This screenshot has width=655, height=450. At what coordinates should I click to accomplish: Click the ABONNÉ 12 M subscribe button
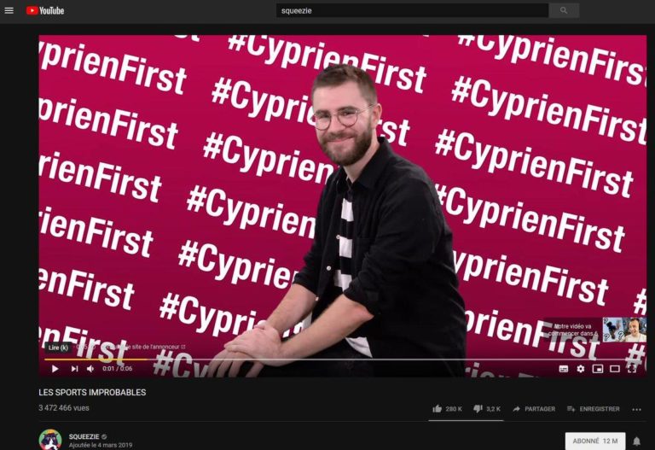[x=595, y=441]
